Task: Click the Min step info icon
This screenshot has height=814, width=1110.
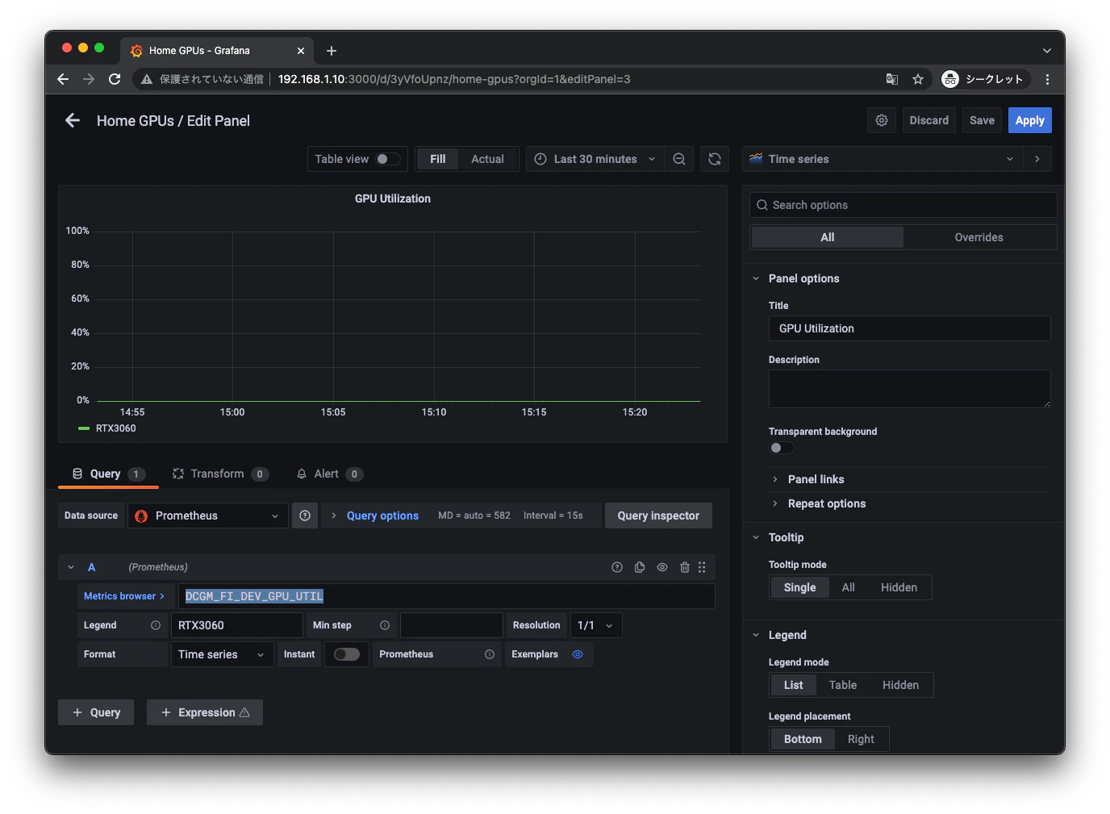Action: tap(385, 625)
